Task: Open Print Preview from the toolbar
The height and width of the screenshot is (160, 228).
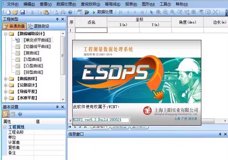Action: [x=56, y=12]
